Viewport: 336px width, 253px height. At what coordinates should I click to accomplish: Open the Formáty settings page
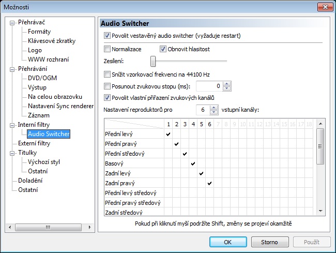pos(39,32)
